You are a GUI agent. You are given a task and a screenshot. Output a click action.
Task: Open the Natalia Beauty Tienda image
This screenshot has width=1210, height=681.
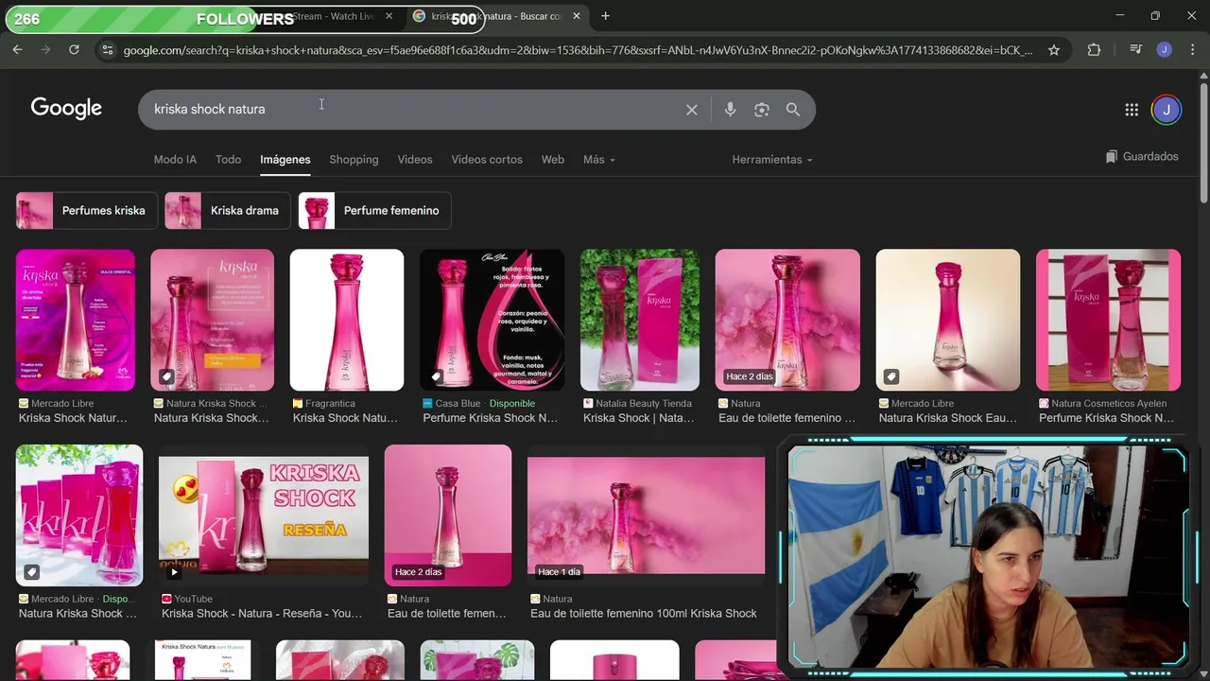point(640,320)
